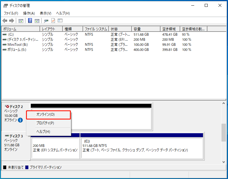The image size is (228, 179).
Task: Open the ヘルプ(H) menu in menu bar
Action: click(63, 13)
